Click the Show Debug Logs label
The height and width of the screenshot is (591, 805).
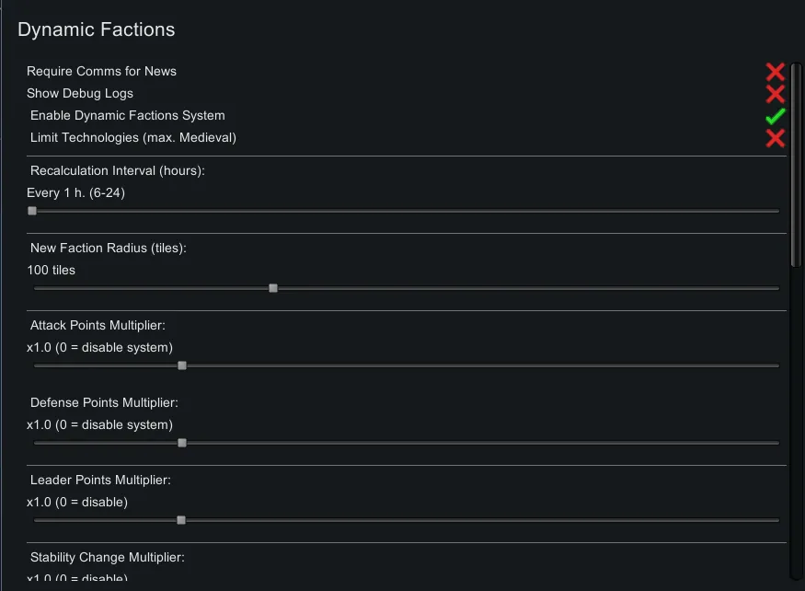point(80,94)
